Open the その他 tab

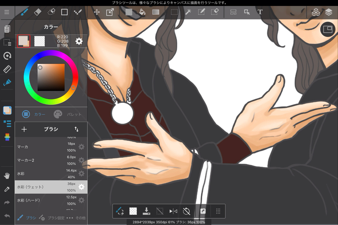click(x=76, y=218)
